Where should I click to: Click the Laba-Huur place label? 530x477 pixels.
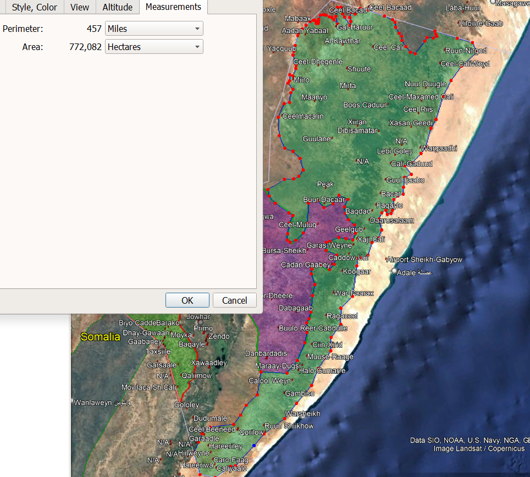pos(462,8)
